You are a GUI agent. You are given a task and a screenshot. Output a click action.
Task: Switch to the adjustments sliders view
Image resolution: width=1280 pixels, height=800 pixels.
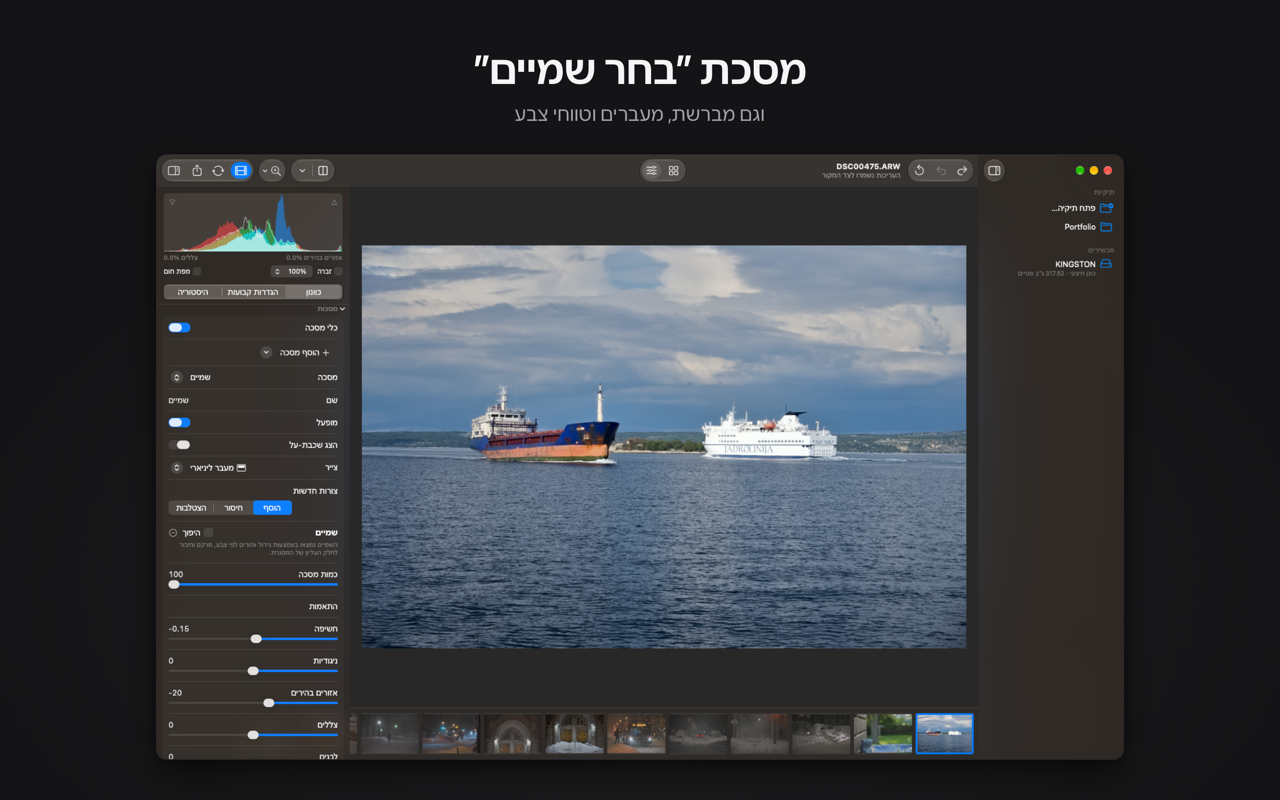(x=652, y=170)
